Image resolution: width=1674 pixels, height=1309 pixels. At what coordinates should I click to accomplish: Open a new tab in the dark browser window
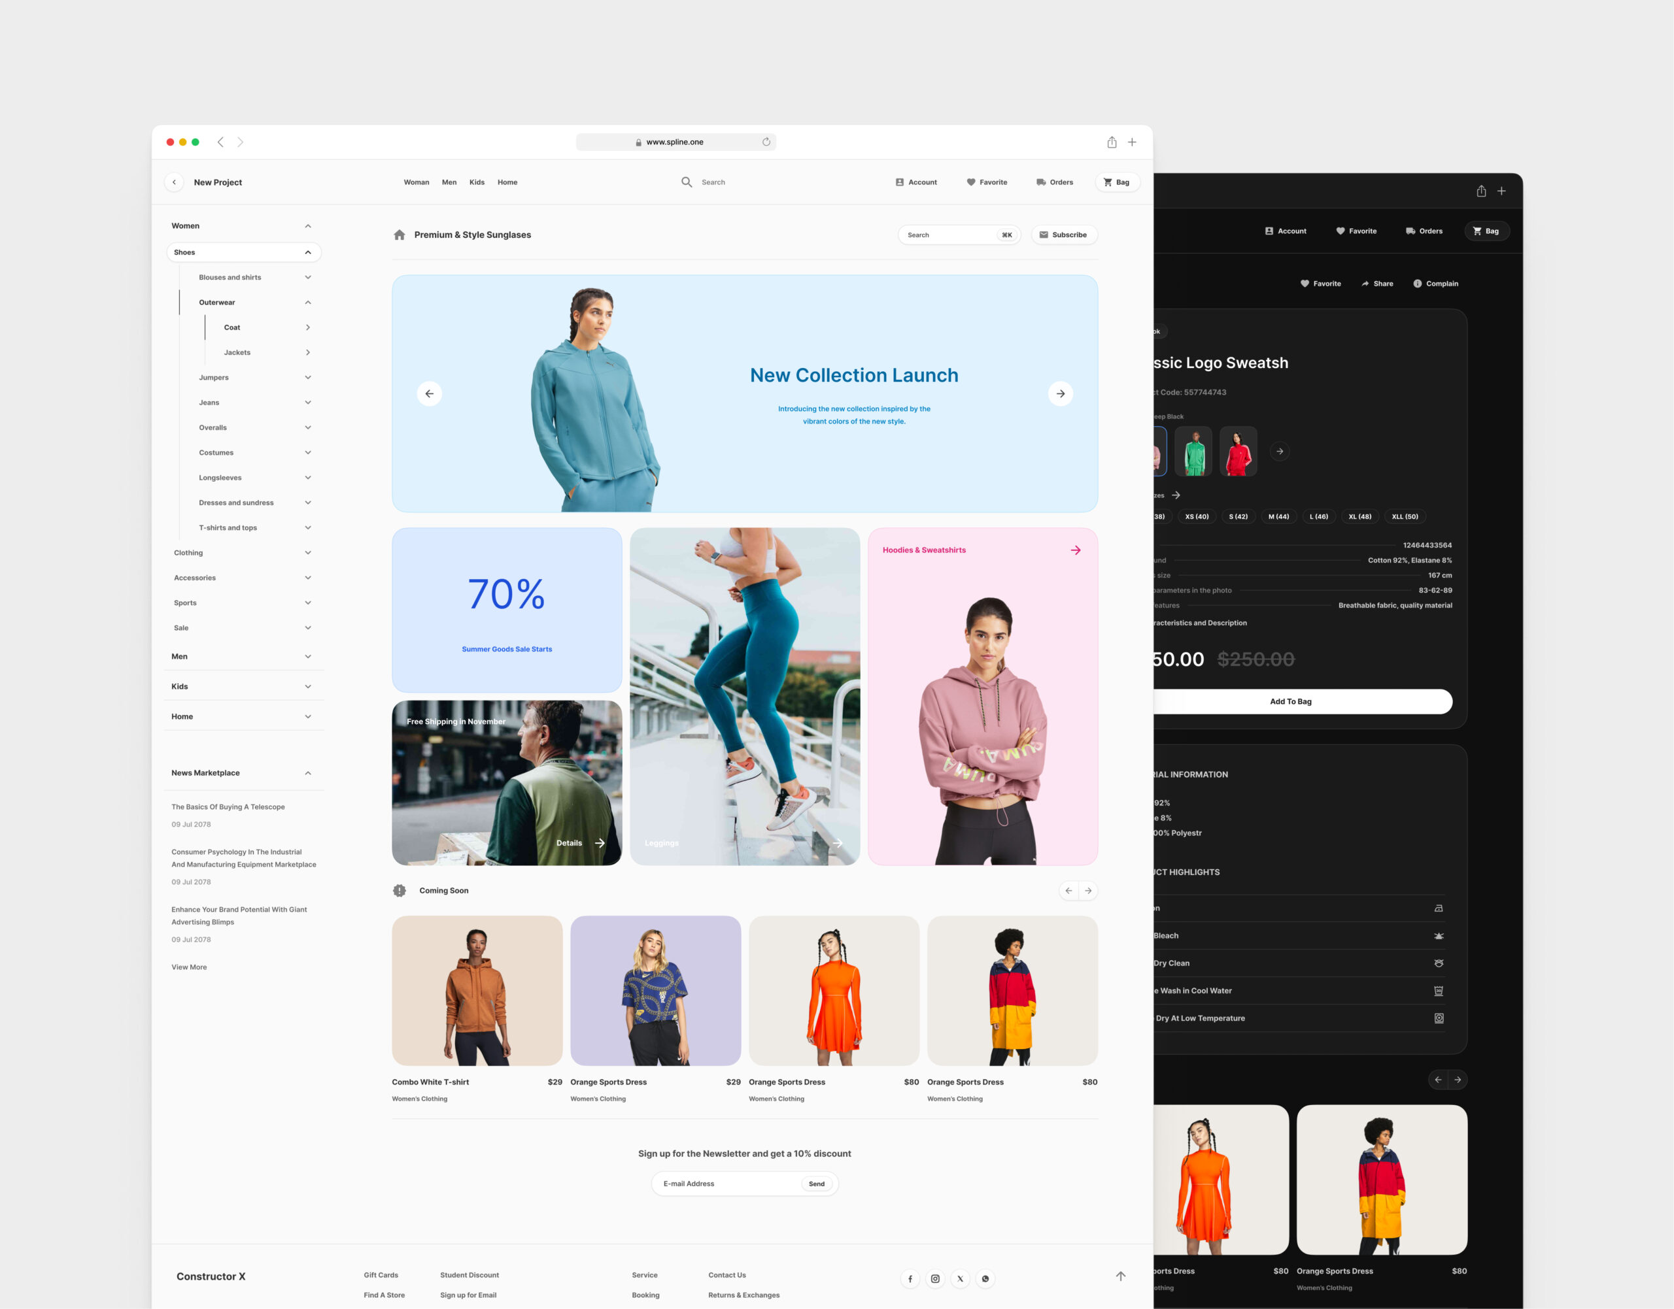tap(1501, 191)
